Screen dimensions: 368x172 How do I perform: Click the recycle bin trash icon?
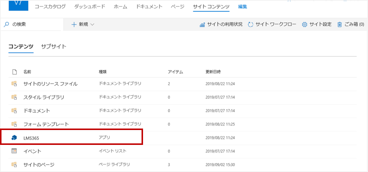coord(340,25)
